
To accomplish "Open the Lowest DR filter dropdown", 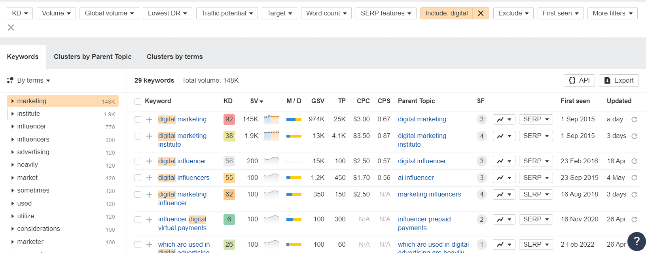I will [x=167, y=13].
